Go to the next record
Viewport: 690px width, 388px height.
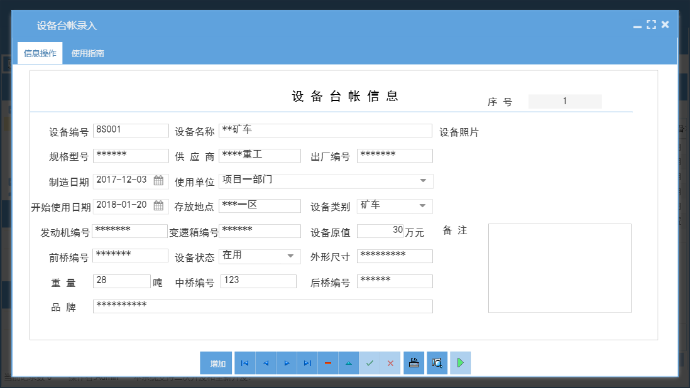286,363
